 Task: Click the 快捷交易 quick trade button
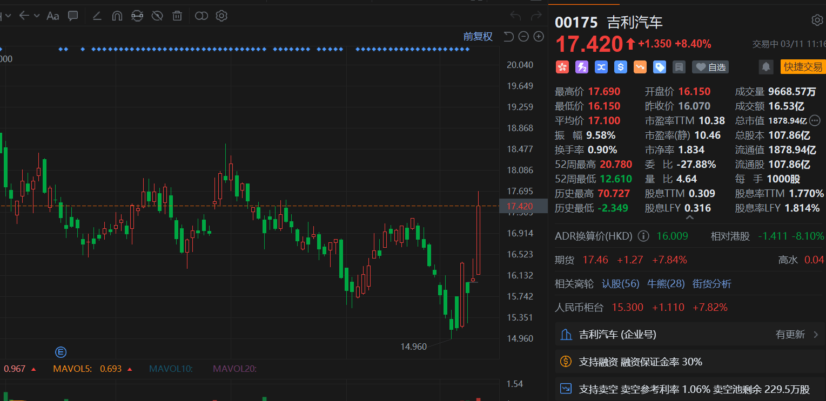pos(803,67)
